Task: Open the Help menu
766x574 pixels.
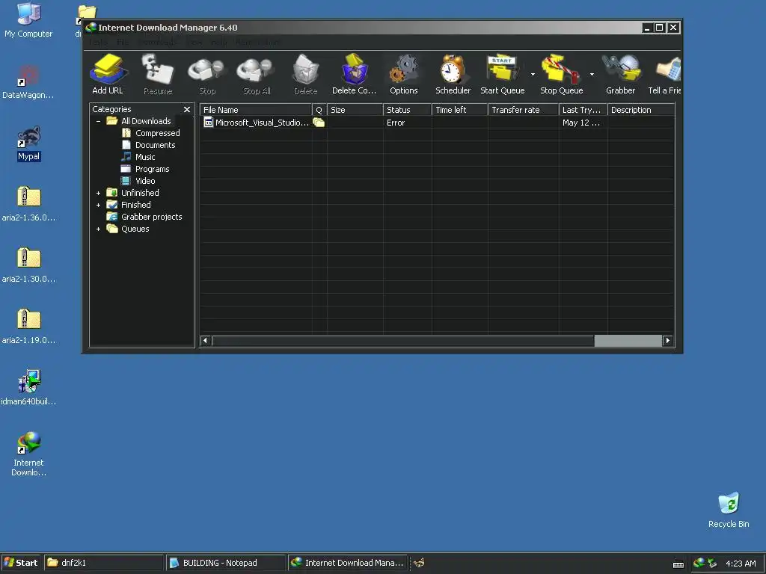Action: tap(219, 42)
